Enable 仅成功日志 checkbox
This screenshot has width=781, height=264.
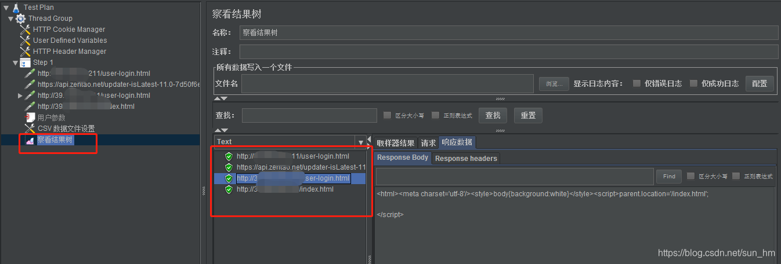point(693,83)
